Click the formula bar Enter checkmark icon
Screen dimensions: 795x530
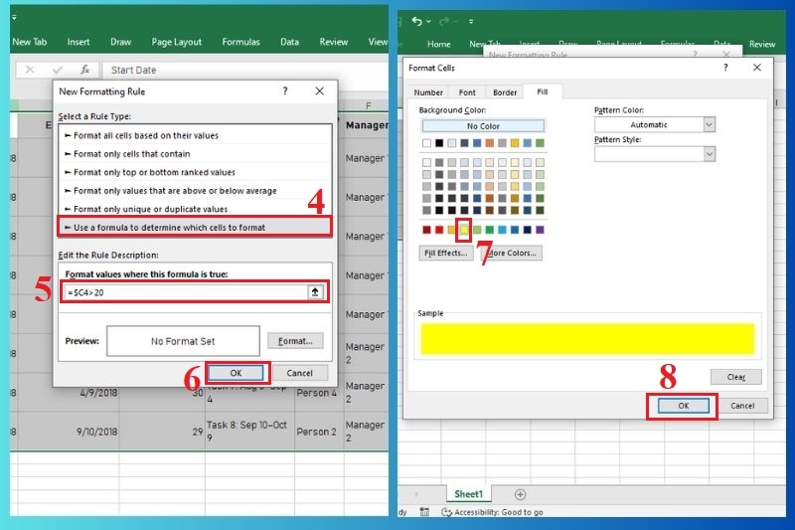coord(58,70)
